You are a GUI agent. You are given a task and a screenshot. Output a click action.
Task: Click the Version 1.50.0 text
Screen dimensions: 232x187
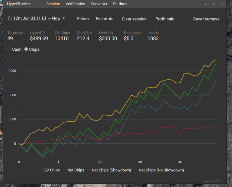[213, 181]
